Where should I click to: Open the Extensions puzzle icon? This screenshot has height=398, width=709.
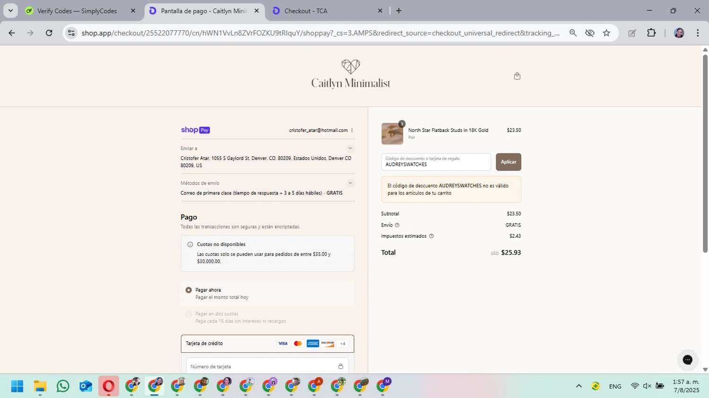pyautogui.click(x=651, y=33)
